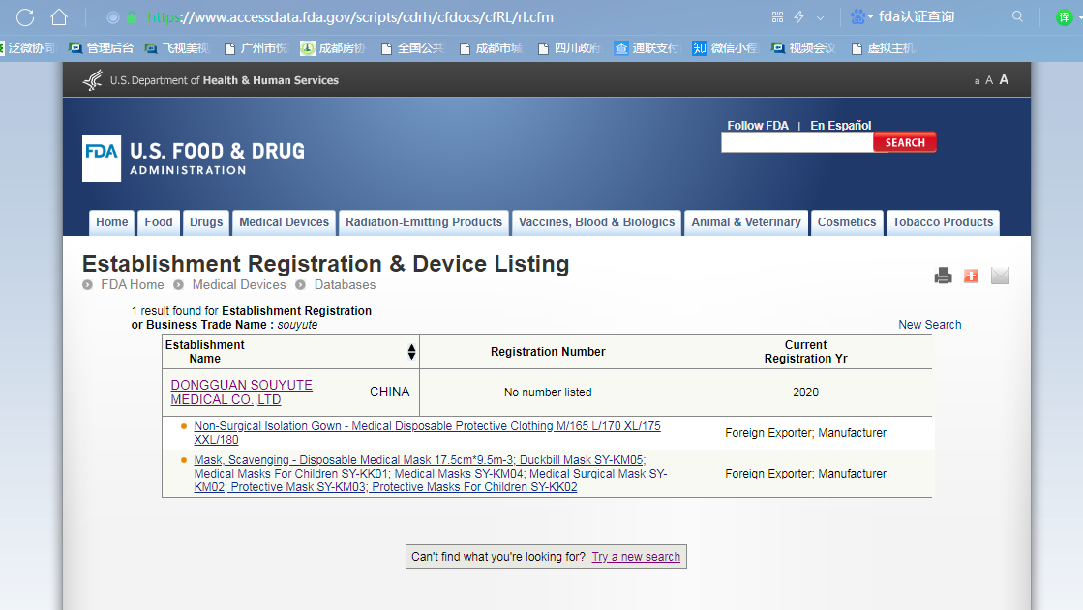Click the magnifier search icon
This screenshot has width=1083, height=610.
1017,16
